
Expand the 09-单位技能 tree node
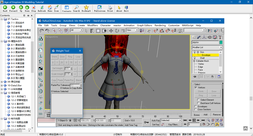click(x=2, y=82)
